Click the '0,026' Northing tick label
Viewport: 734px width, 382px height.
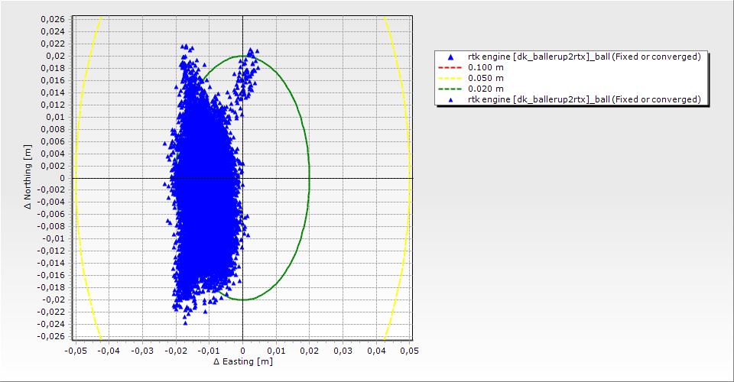[53, 19]
